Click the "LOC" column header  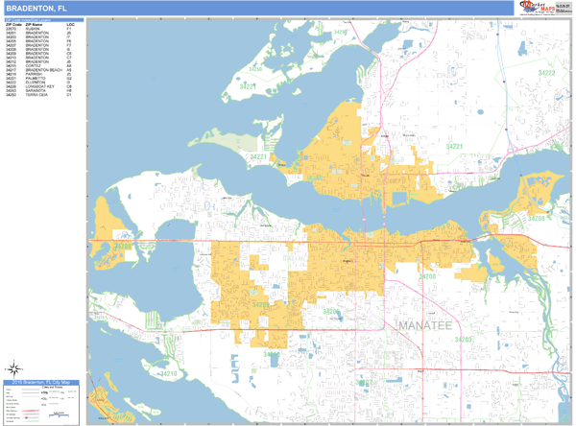pos(70,25)
